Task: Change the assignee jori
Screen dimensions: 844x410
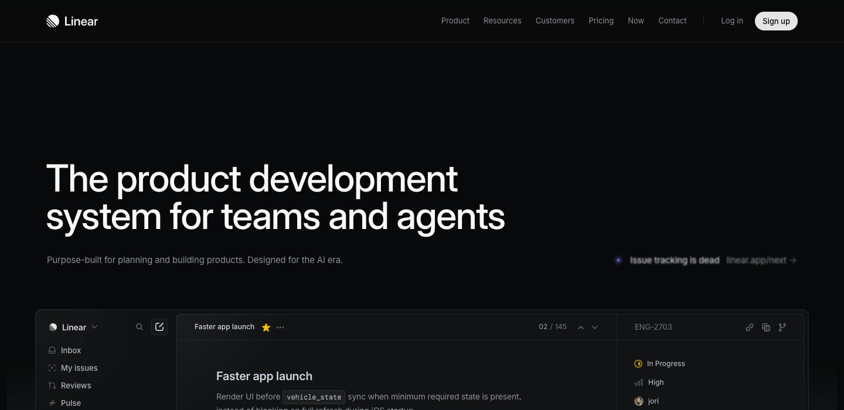Action: coord(647,401)
